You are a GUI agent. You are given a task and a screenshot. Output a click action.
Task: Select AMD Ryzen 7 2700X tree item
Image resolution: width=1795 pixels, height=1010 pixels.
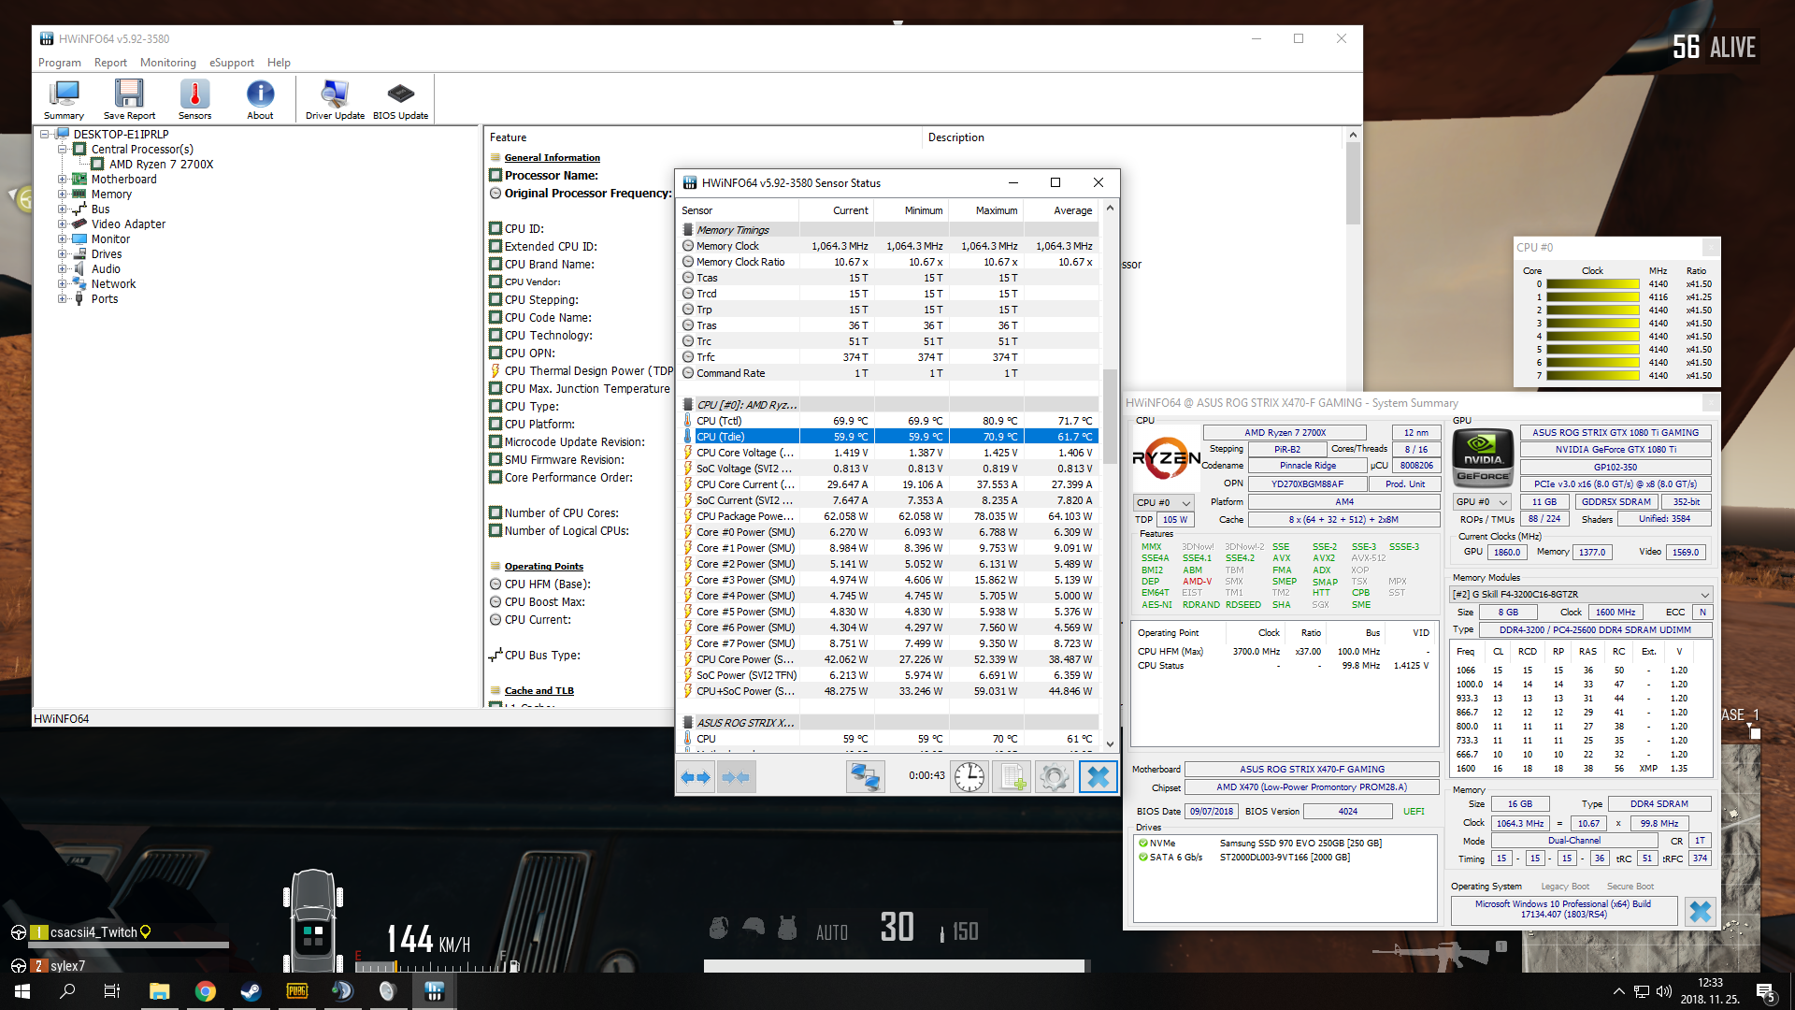(x=161, y=164)
